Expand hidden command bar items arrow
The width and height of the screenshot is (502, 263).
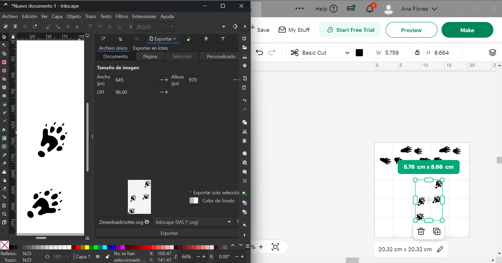pos(245,235)
